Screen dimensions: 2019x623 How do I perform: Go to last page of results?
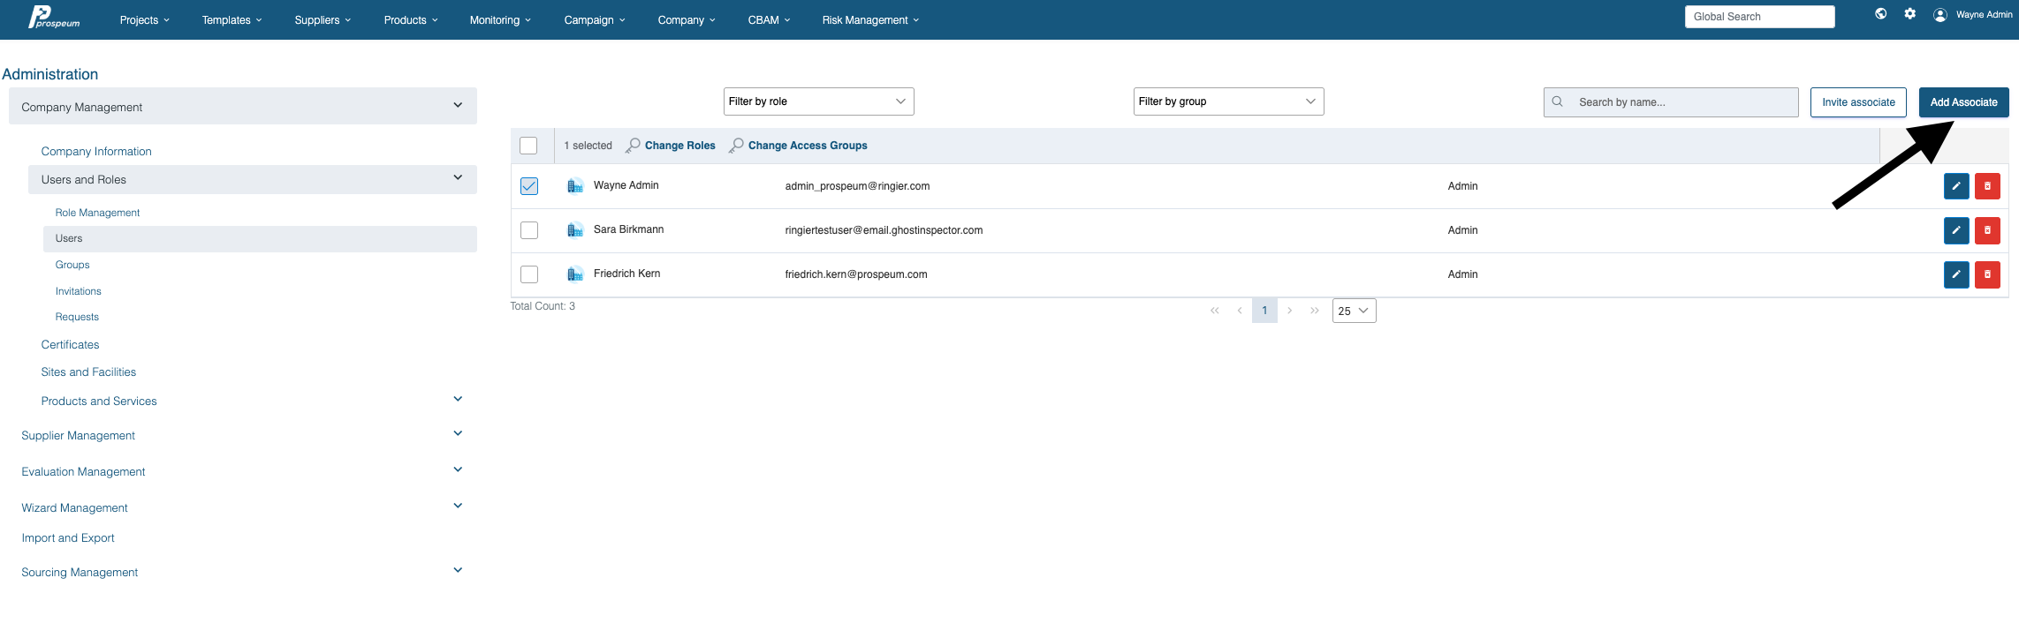pos(1315,311)
